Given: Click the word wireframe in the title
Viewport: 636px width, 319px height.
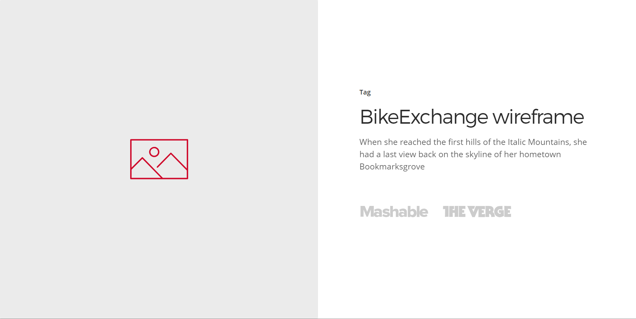Looking at the screenshot, I should tap(538, 117).
